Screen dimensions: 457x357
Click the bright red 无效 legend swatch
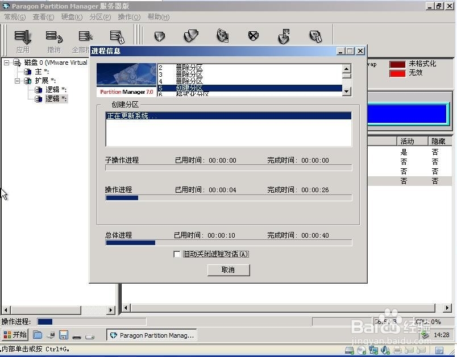pos(397,73)
